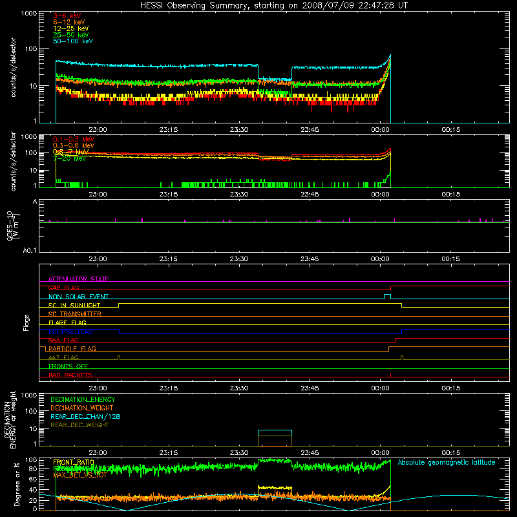This screenshot has width=517, height=517.
Task: Select the AAZ_FLAG label
Action: [x=63, y=357]
